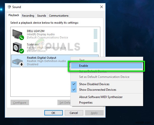Open About Software MIDI Synthesizer
The image size is (154, 125).
coord(107,97)
